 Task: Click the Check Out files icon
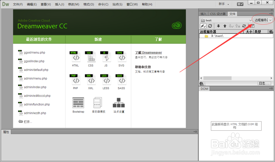click(231, 26)
